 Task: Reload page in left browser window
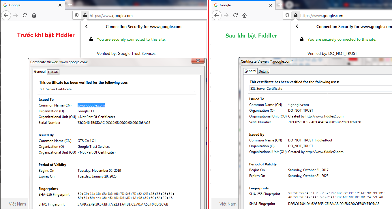(x=25, y=15)
